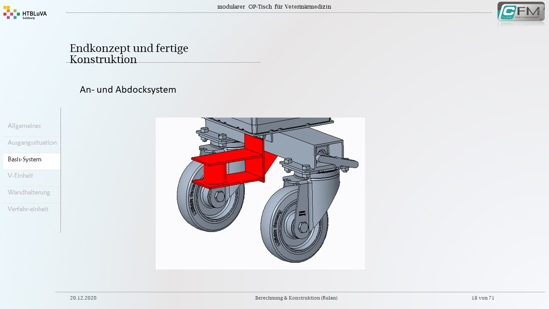The image size is (549, 309).
Task: Click the '18 von 71' page counter
Action: click(x=483, y=298)
